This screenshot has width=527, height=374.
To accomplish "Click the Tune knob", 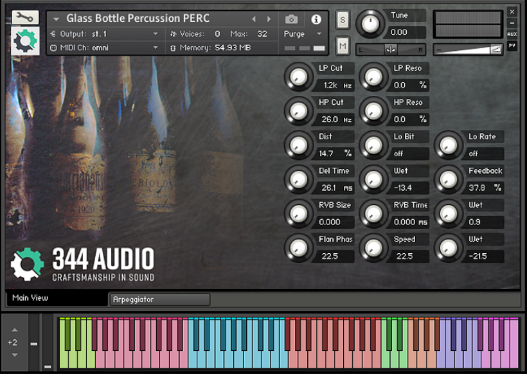I will tap(370, 24).
